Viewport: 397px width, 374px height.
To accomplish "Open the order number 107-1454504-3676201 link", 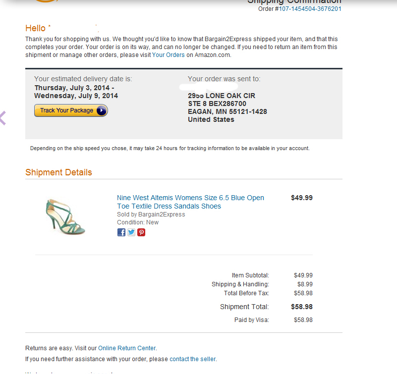I will point(310,9).
